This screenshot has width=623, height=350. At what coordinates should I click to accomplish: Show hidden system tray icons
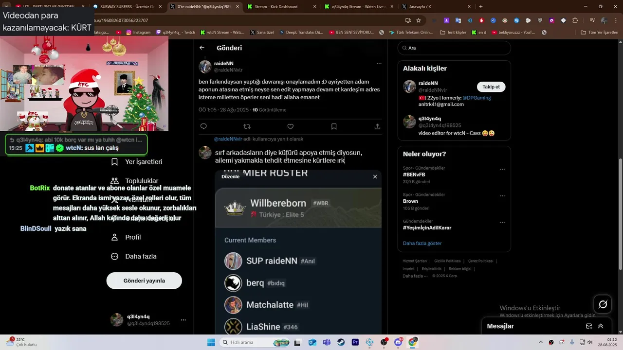(540, 342)
